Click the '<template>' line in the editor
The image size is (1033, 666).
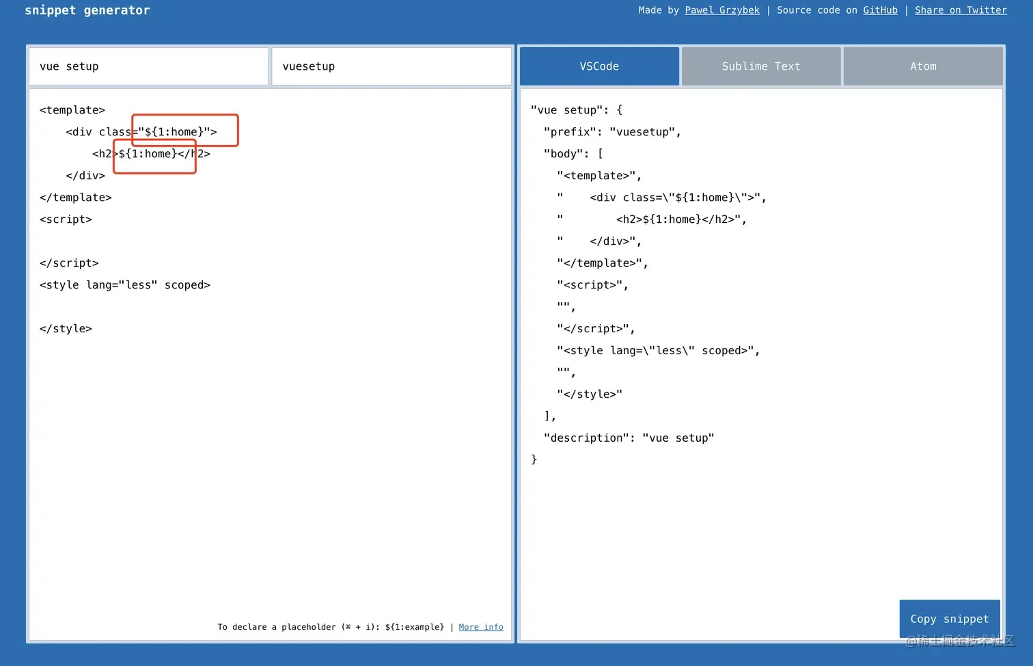[x=72, y=110]
